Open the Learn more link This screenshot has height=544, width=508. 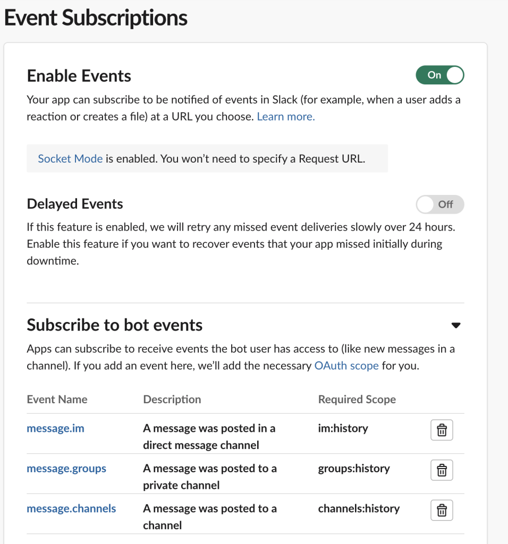[286, 116]
